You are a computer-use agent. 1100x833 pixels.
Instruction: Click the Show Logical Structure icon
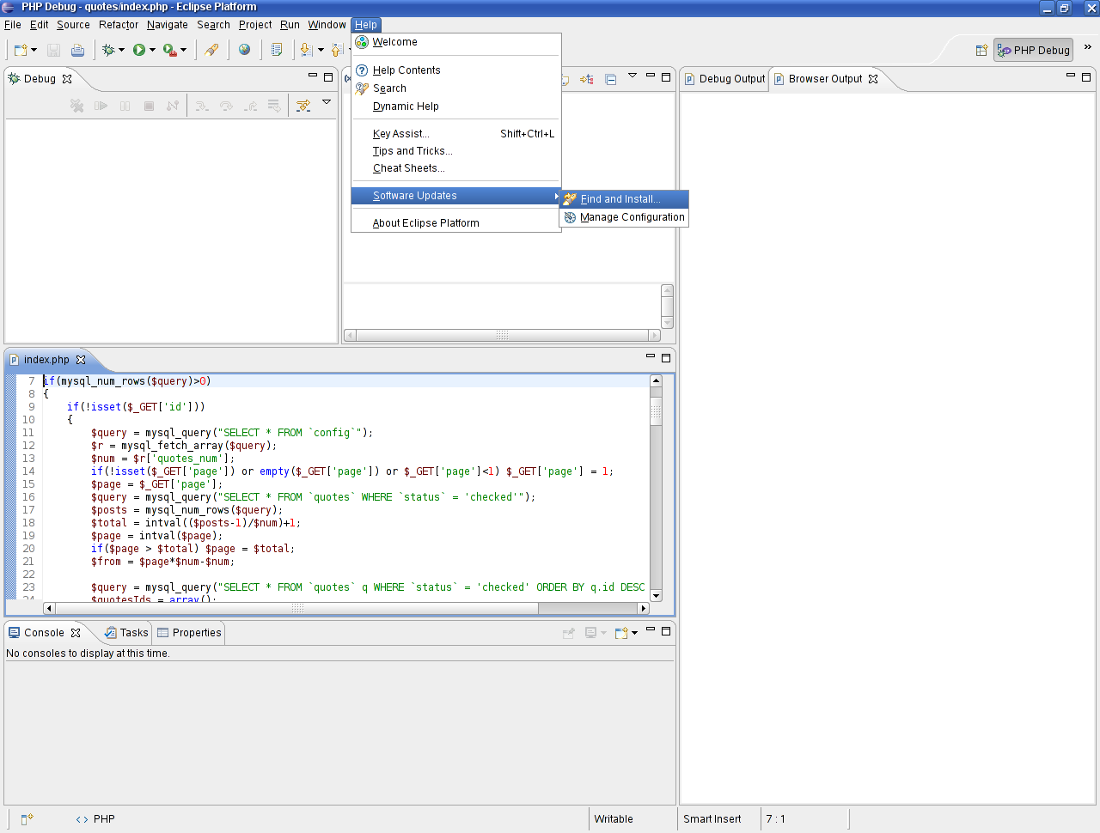coord(587,79)
